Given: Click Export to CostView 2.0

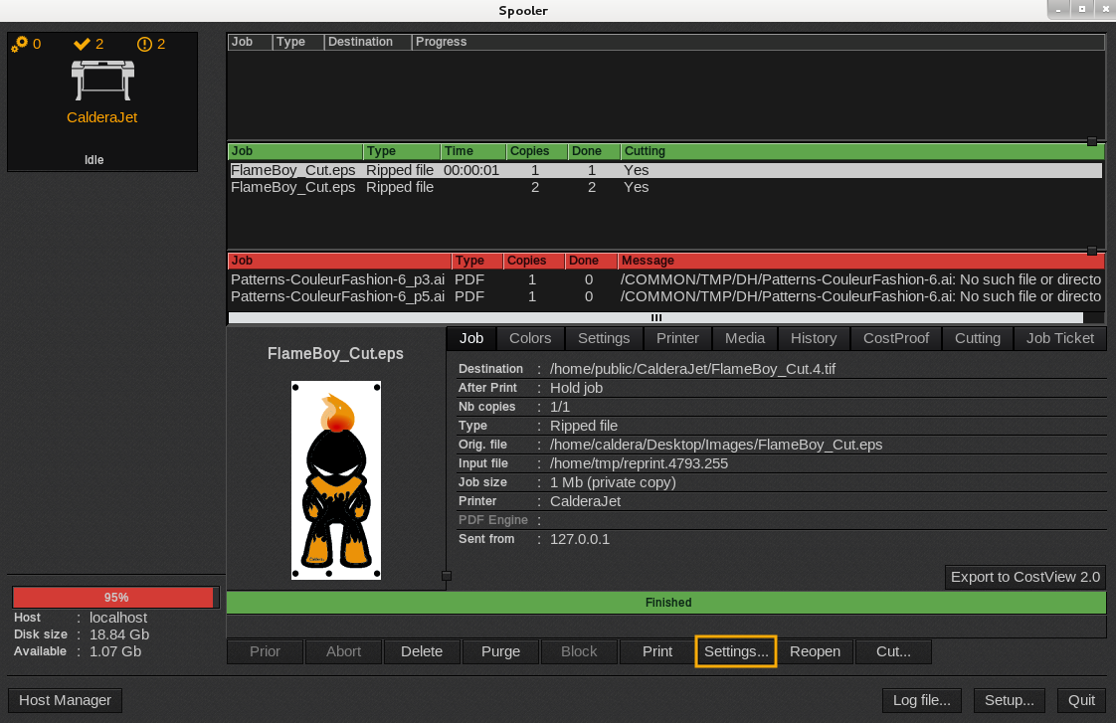Looking at the screenshot, I should coord(1024,577).
